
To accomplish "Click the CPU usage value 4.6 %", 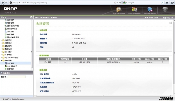I will (x=74, y=74).
